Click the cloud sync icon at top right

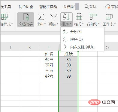click(x=108, y=7)
